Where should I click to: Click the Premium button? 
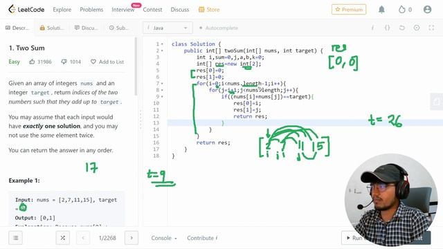(349, 9)
